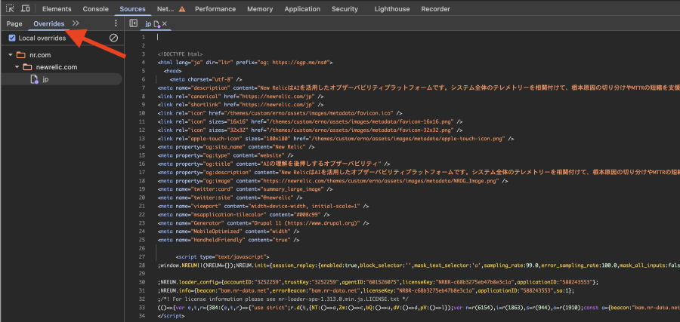Open the Network tab
The width and height of the screenshot is (680, 322).
165,9
